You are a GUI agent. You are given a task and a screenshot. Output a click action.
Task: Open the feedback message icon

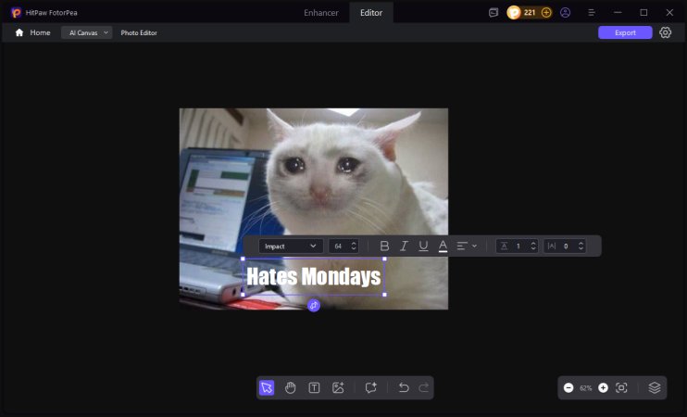tap(493, 13)
